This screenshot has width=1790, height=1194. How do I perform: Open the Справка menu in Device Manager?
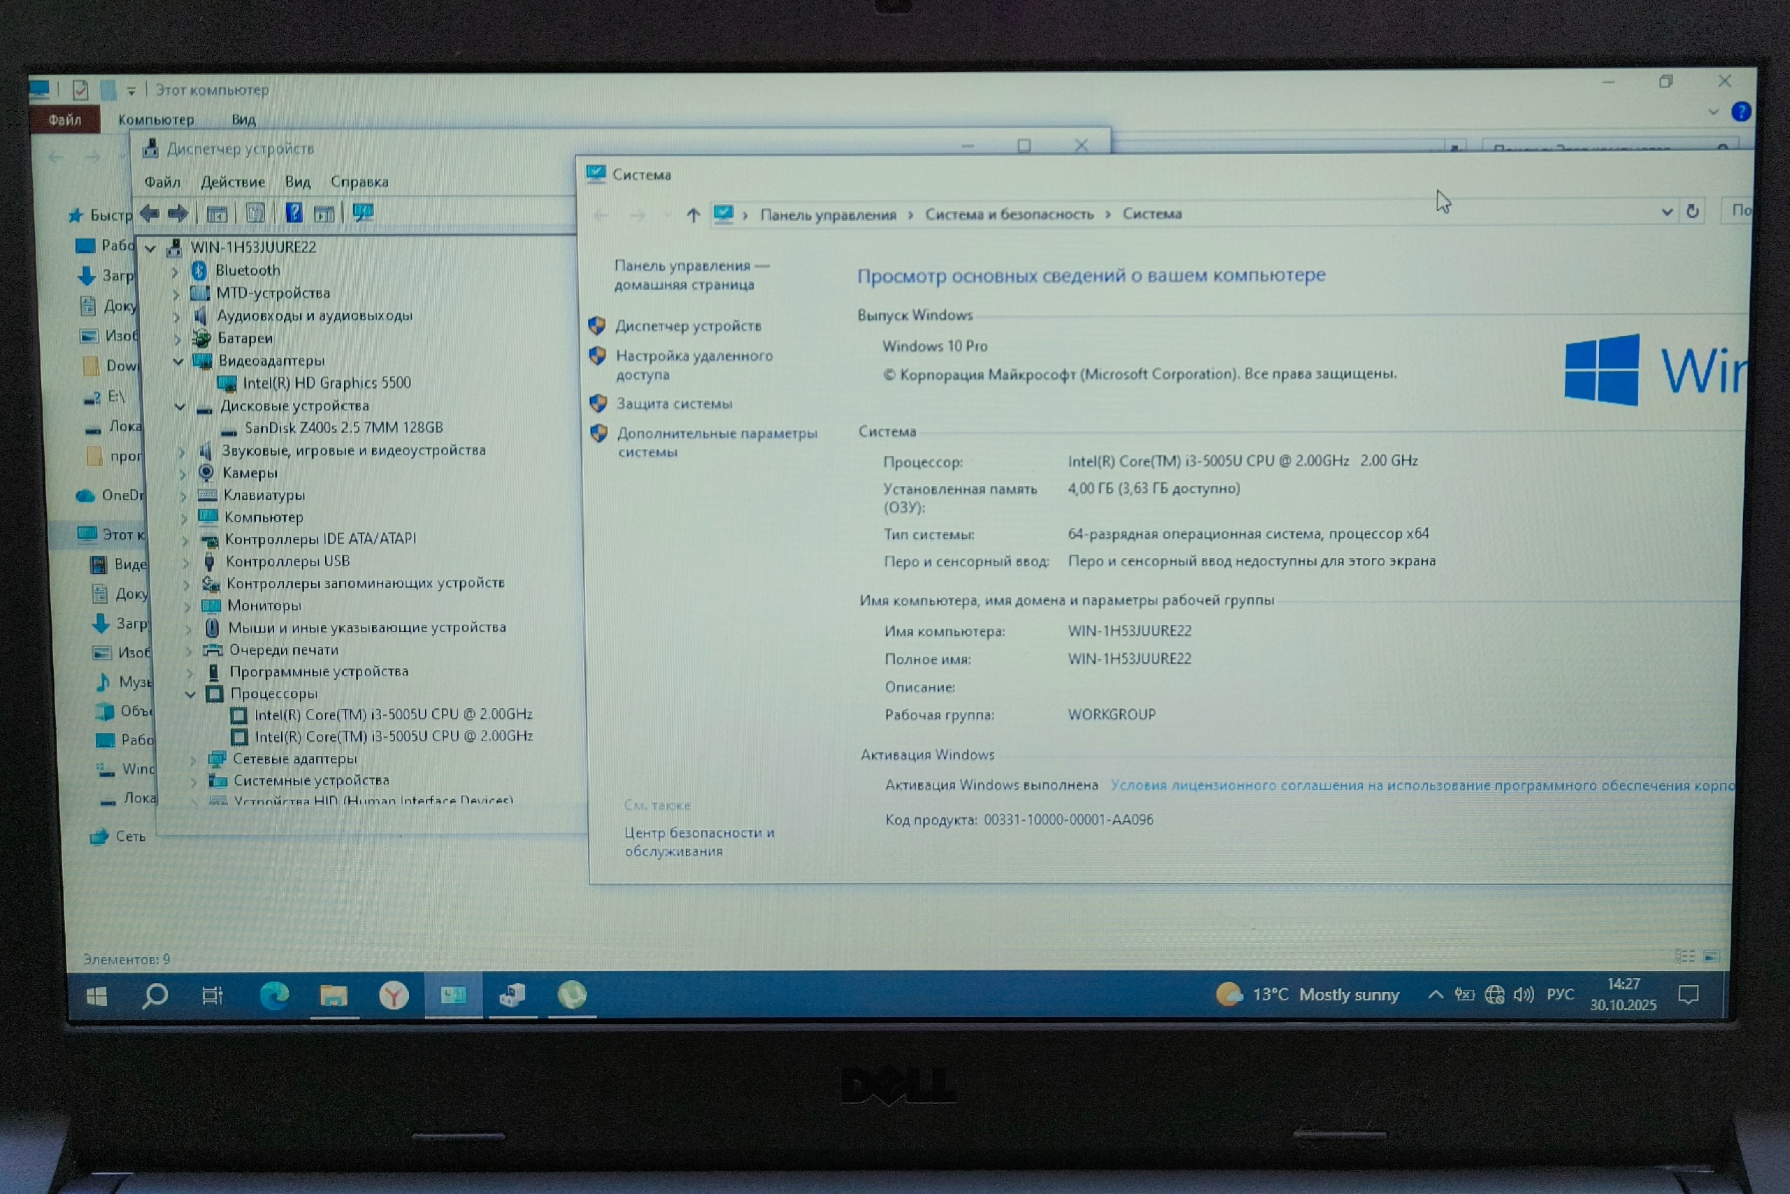point(359,182)
